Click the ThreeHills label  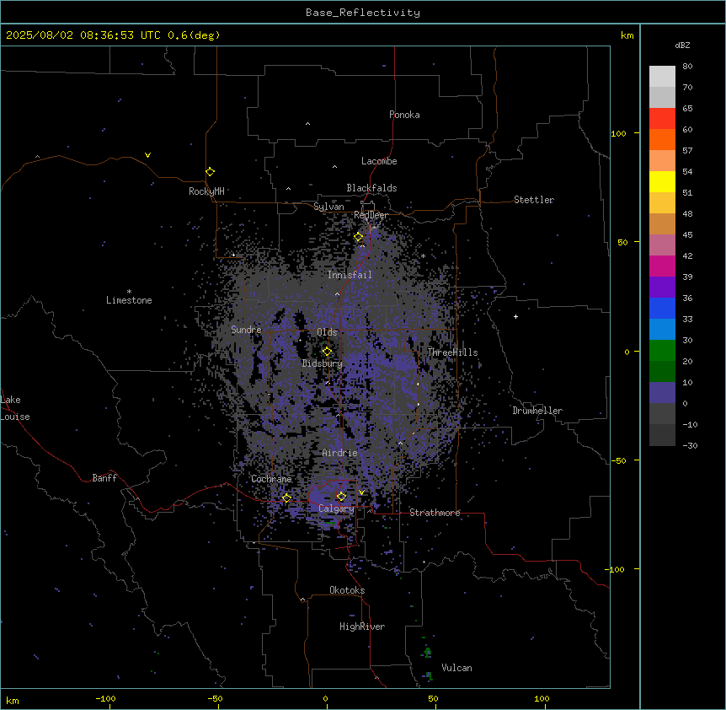452,352
